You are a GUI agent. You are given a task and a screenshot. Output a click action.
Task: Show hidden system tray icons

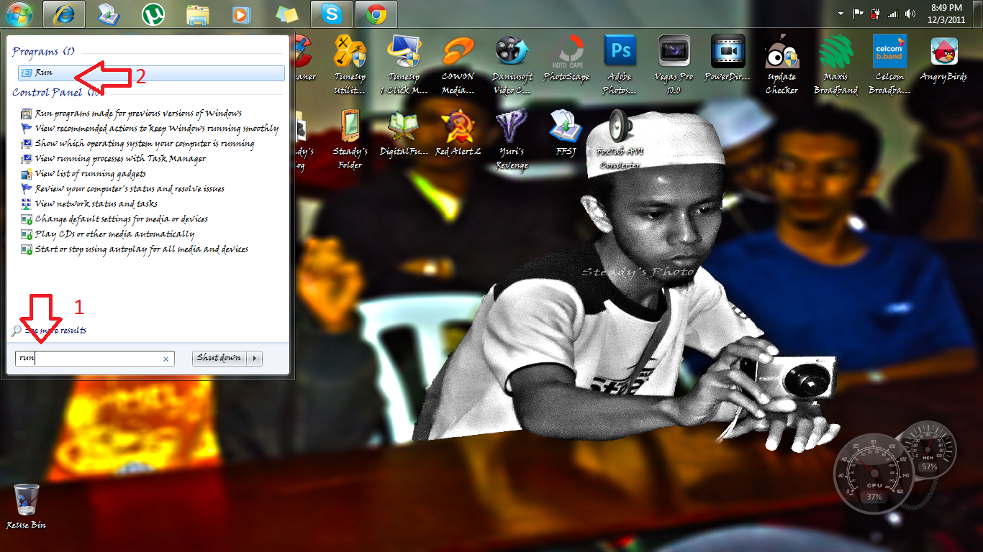(841, 14)
